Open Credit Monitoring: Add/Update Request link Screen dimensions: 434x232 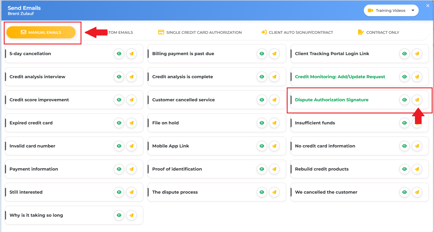click(340, 77)
